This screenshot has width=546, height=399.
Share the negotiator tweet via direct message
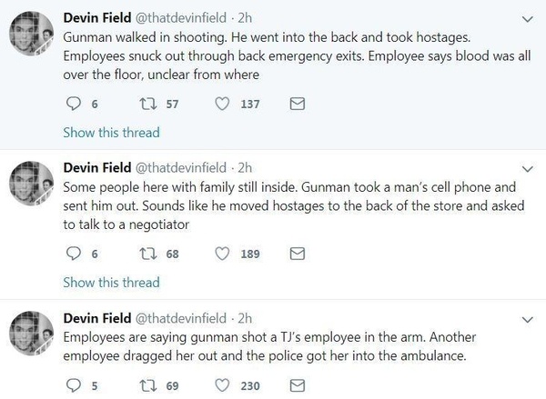(296, 254)
